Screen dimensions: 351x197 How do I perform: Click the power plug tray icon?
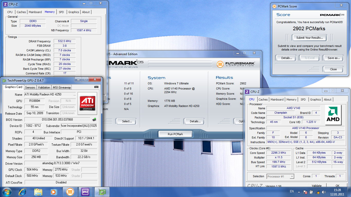(x=311, y=192)
